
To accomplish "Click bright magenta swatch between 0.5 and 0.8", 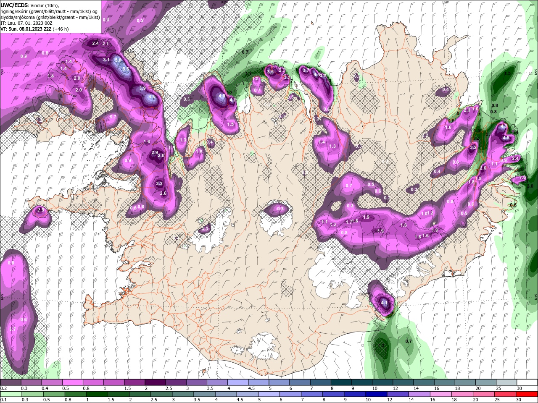I will [x=73, y=382].
